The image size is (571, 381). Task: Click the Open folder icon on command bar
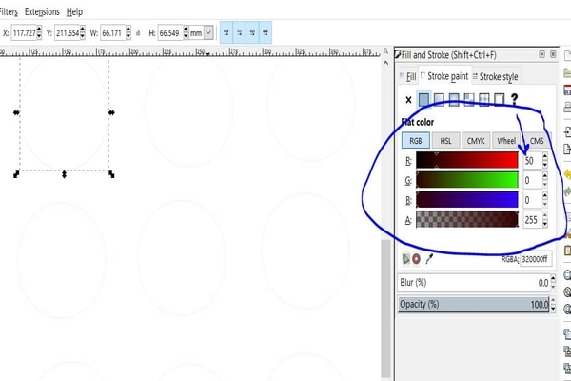[567, 72]
